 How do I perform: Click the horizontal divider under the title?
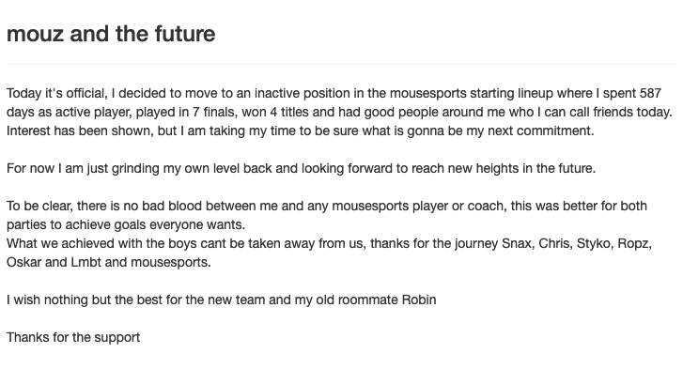342,65
